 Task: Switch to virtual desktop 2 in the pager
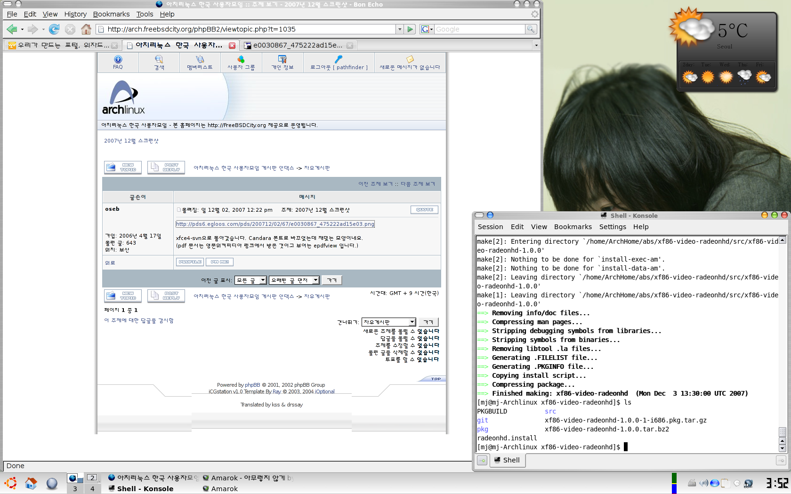point(92,478)
